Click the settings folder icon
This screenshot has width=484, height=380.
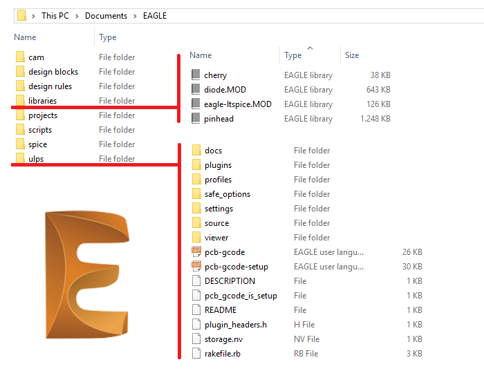196,208
